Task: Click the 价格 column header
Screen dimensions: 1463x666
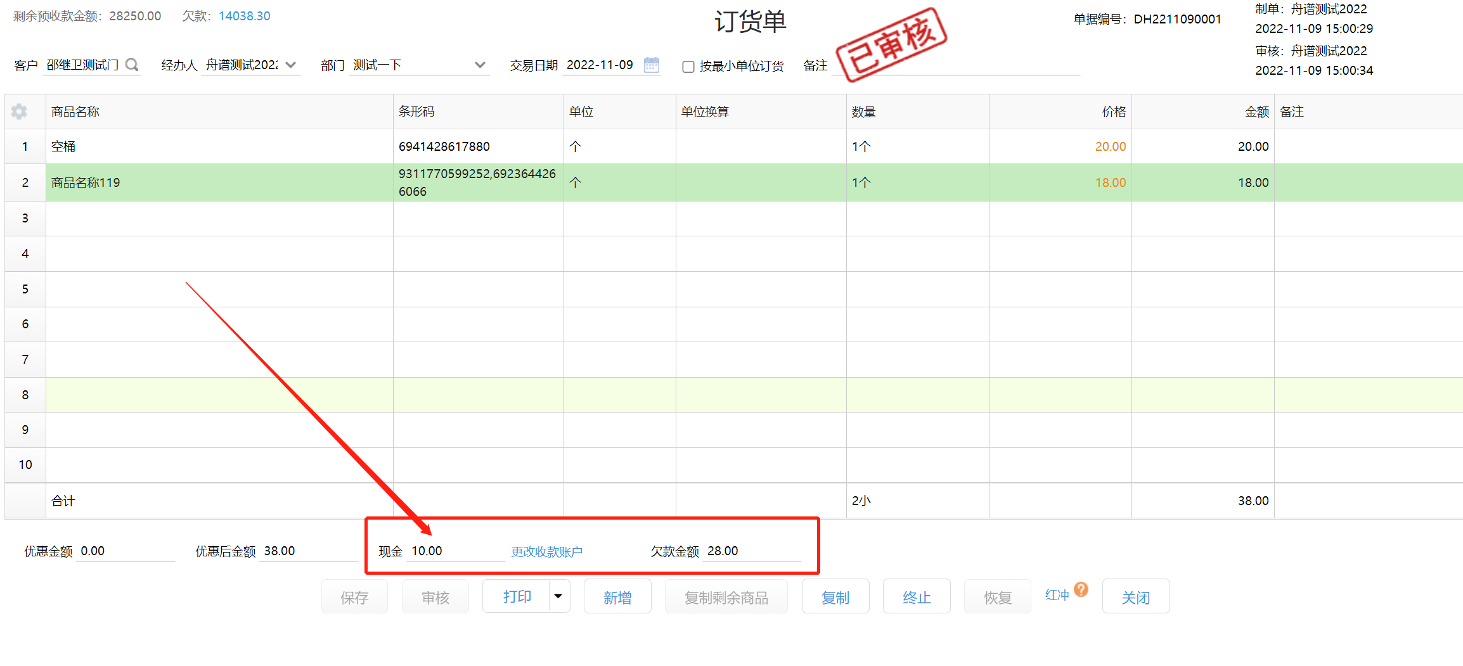Action: (1060, 112)
